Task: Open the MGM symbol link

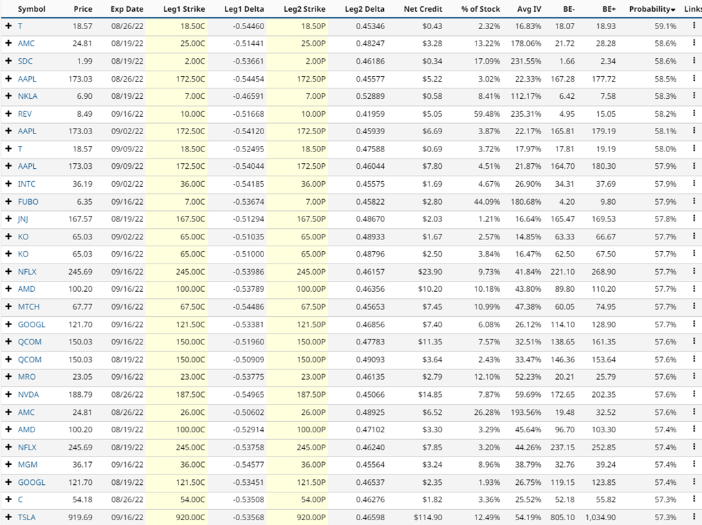Action: [x=28, y=465]
